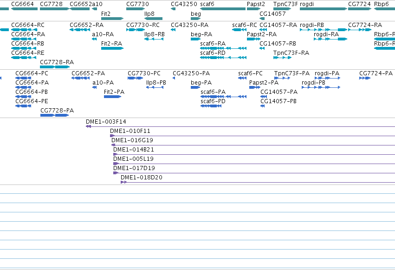Click transcript CG6652-RA
This screenshot has height=270, width=395.
80,30
